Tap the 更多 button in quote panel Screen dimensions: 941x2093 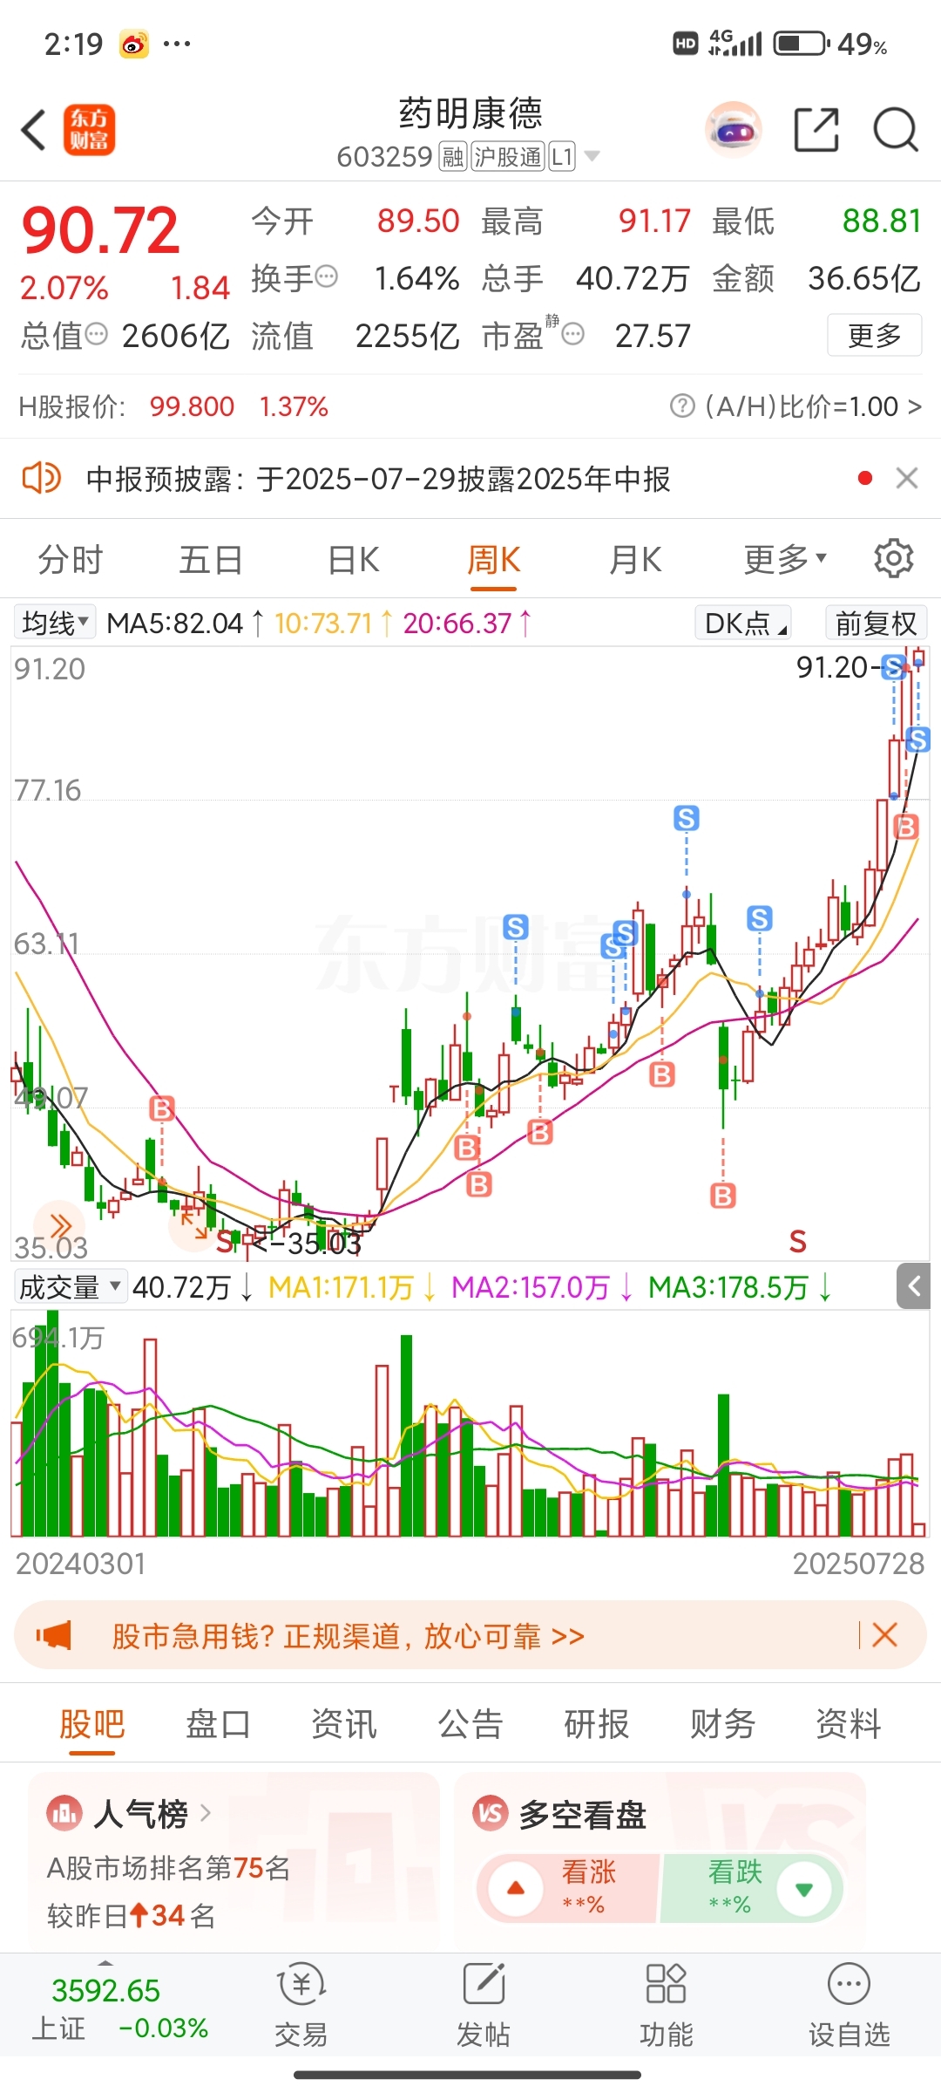[874, 335]
